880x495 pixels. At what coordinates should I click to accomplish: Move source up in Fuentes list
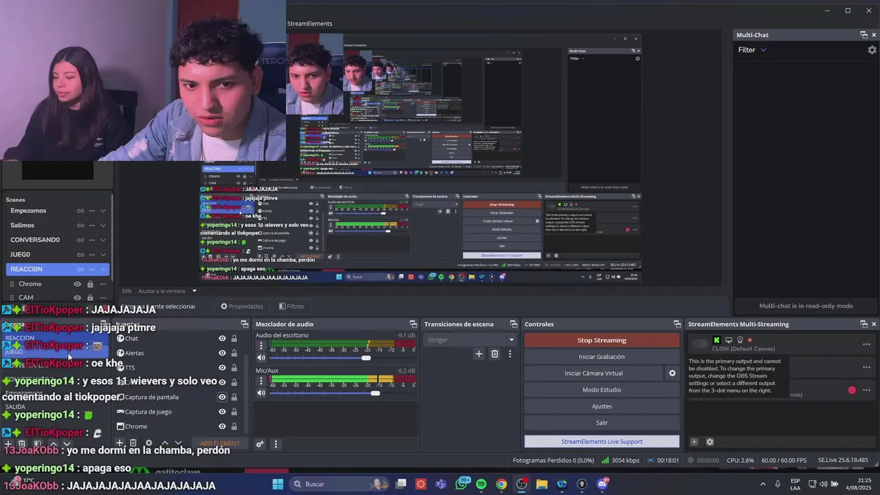coord(164,443)
